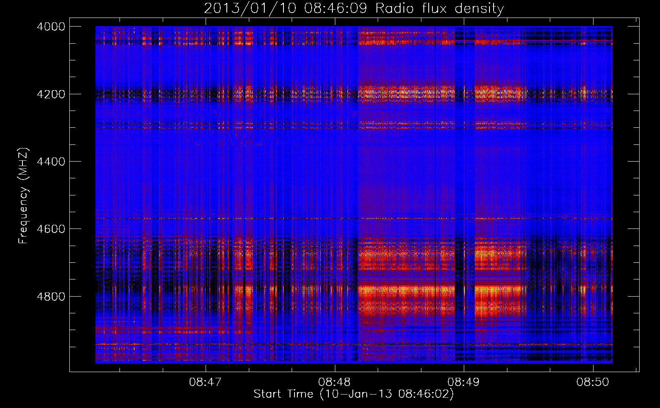
Task: Select the 4600 frequency tick label
Action: [51, 229]
